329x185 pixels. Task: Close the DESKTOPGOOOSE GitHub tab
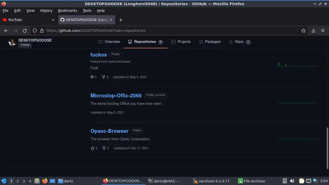tap(111, 20)
